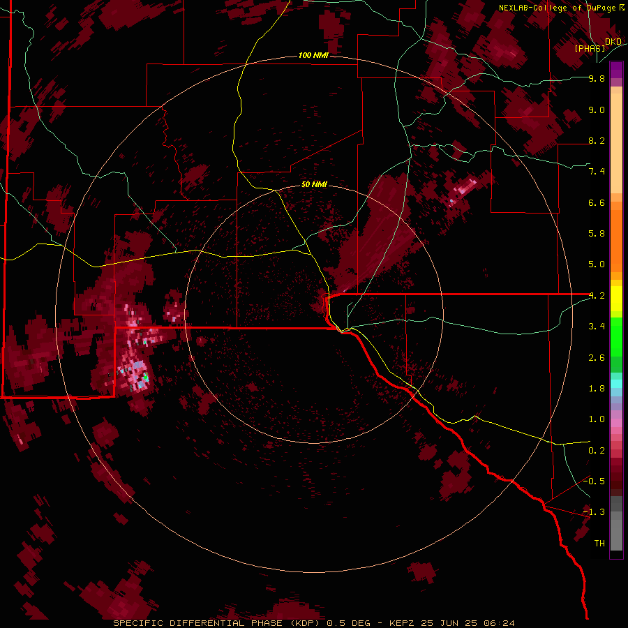628x628 pixels.
Task: Click the -1.3 scale value
Action: 594,512
